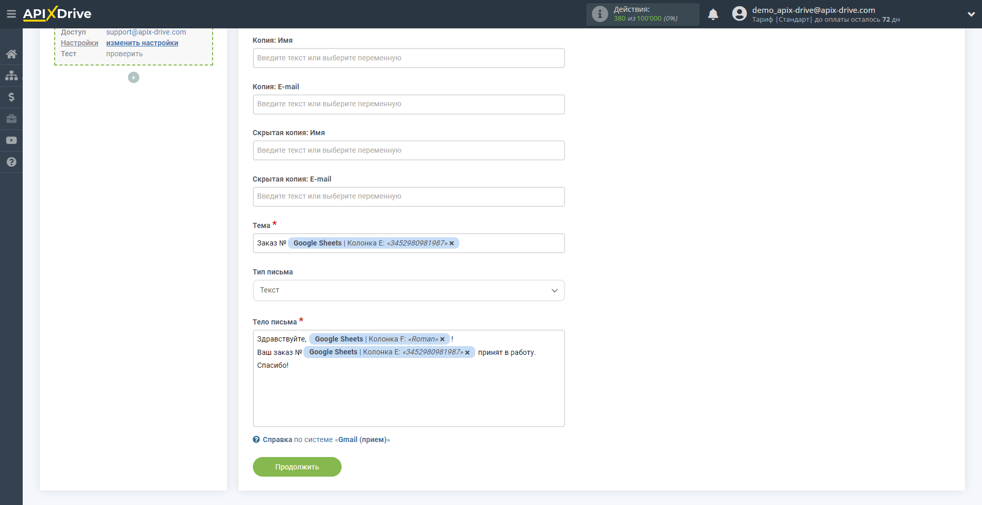The width and height of the screenshot is (982, 505).
Task: Click the Скрытая копия: E-mail input field
Action: pyautogui.click(x=409, y=197)
